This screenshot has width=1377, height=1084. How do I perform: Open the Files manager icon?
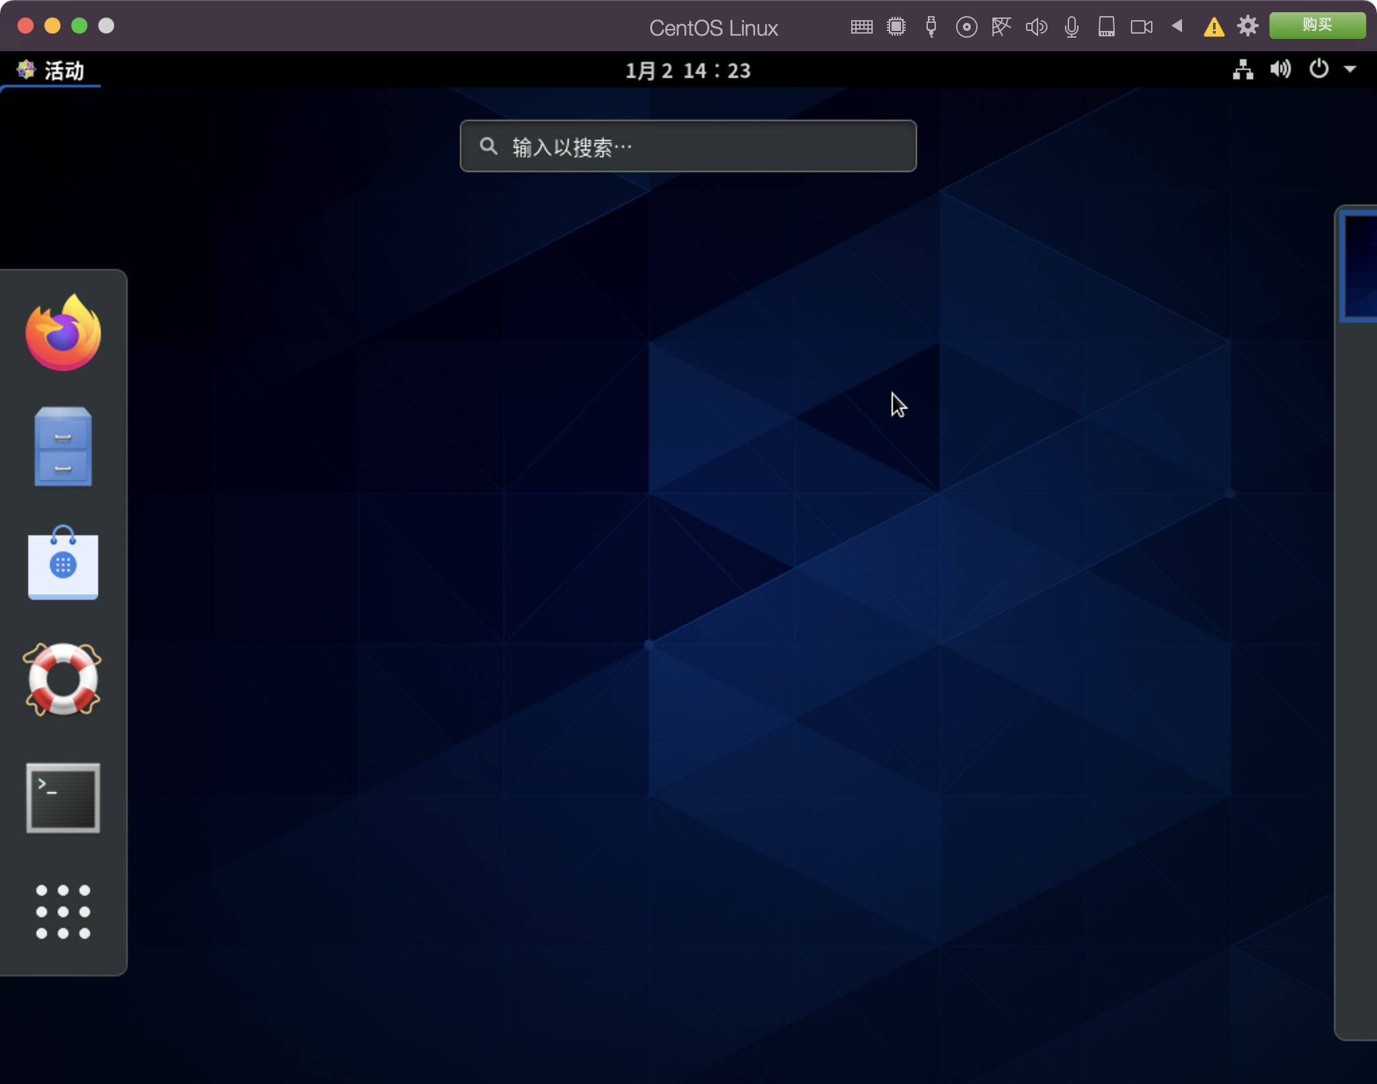pyautogui.click(x=63, y=447)
